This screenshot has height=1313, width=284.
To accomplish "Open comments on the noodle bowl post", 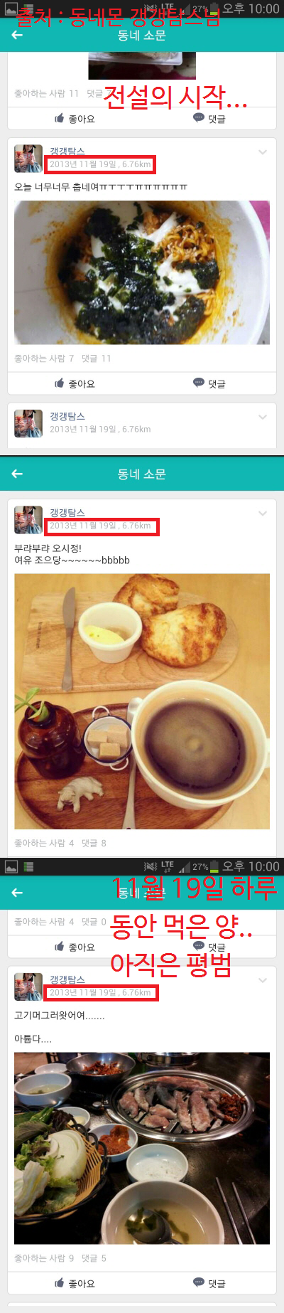I will [x=209, y=383].
